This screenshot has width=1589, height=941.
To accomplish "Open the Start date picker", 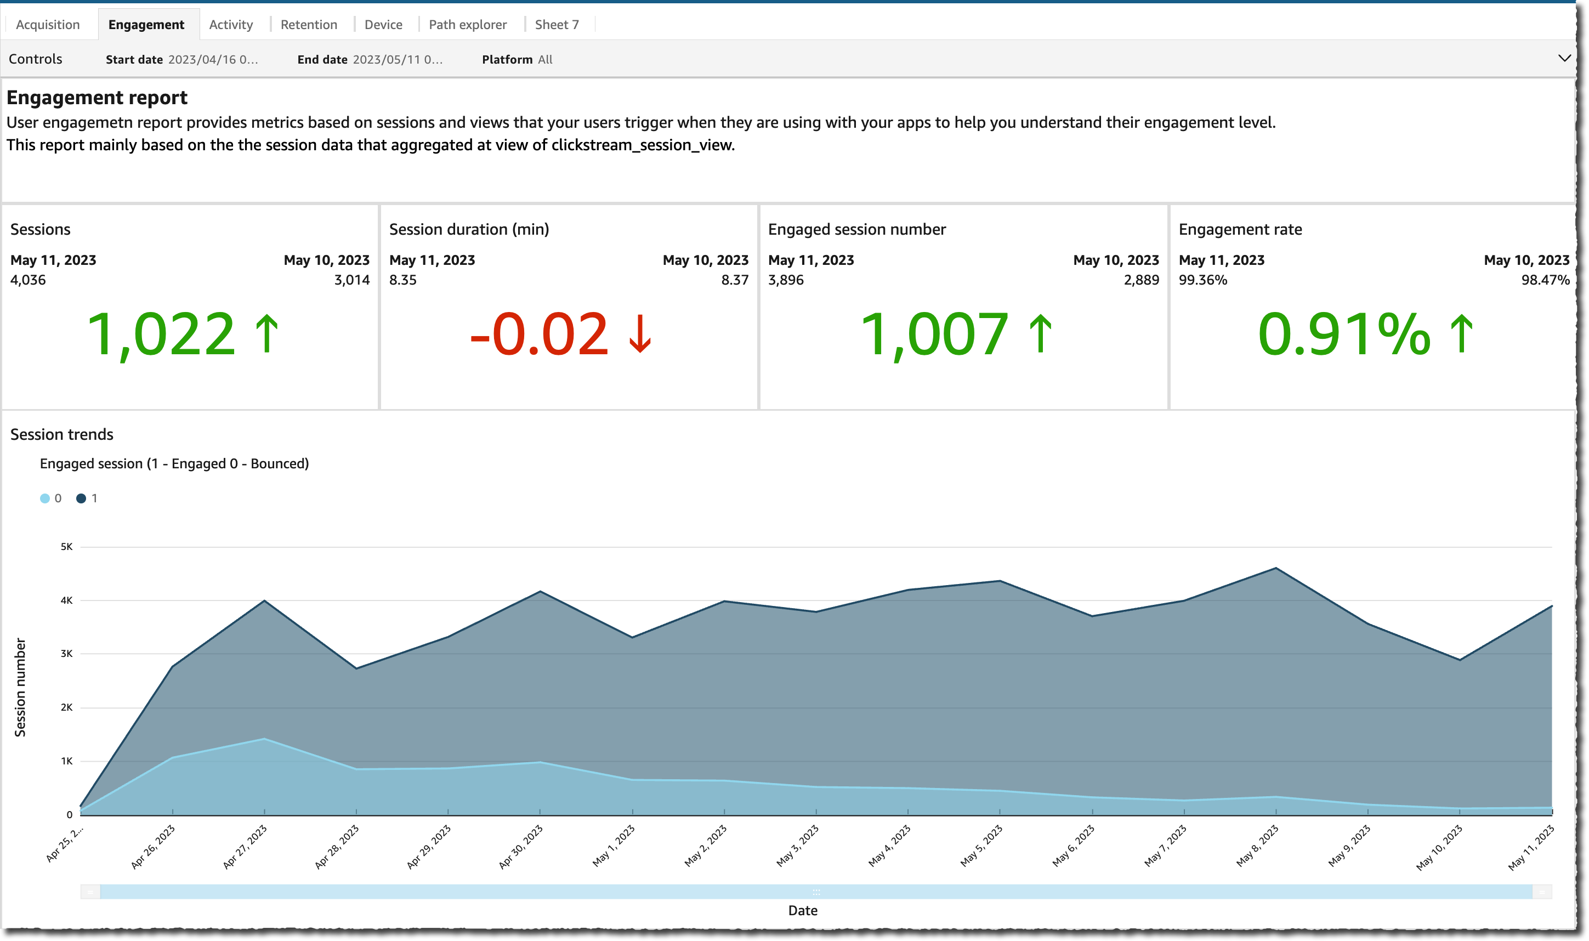I will [x=213, y=59].
